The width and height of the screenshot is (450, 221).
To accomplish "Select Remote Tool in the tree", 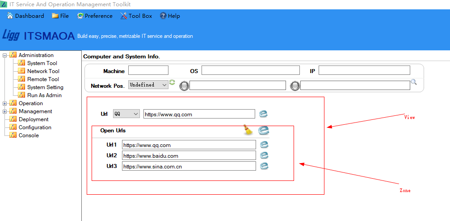I will [43, 79].
